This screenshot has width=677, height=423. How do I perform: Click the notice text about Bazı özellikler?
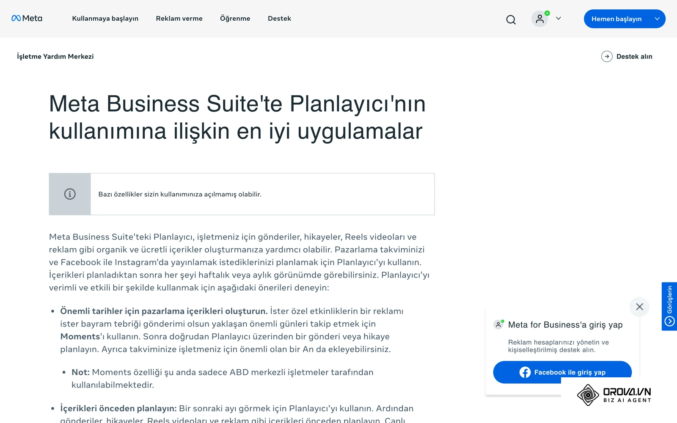[180, 194]
